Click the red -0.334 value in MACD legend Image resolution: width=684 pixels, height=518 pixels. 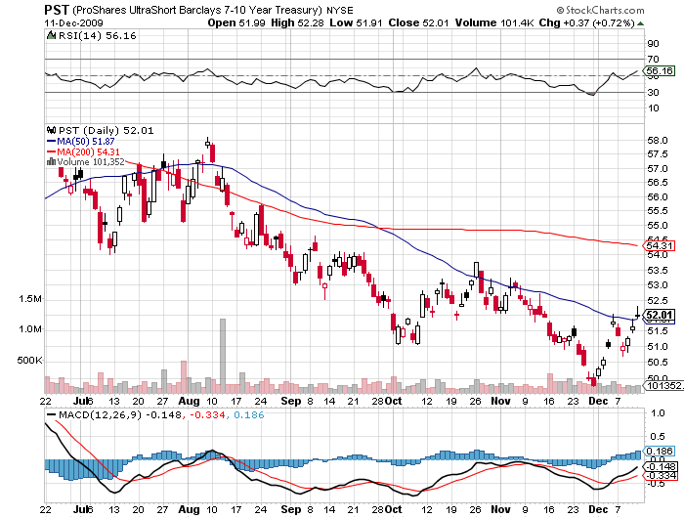206,414
